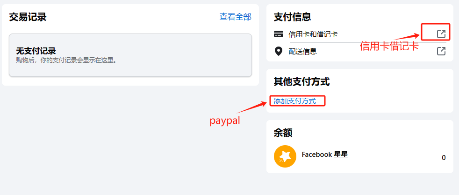Open the 查看全部 transactions link
The image size is (459, 195).
pos(236,17)
